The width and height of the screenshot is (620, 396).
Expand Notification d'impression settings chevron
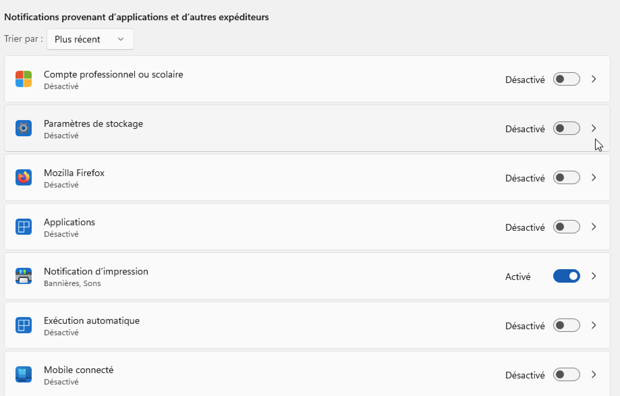[x=594, y=276]
